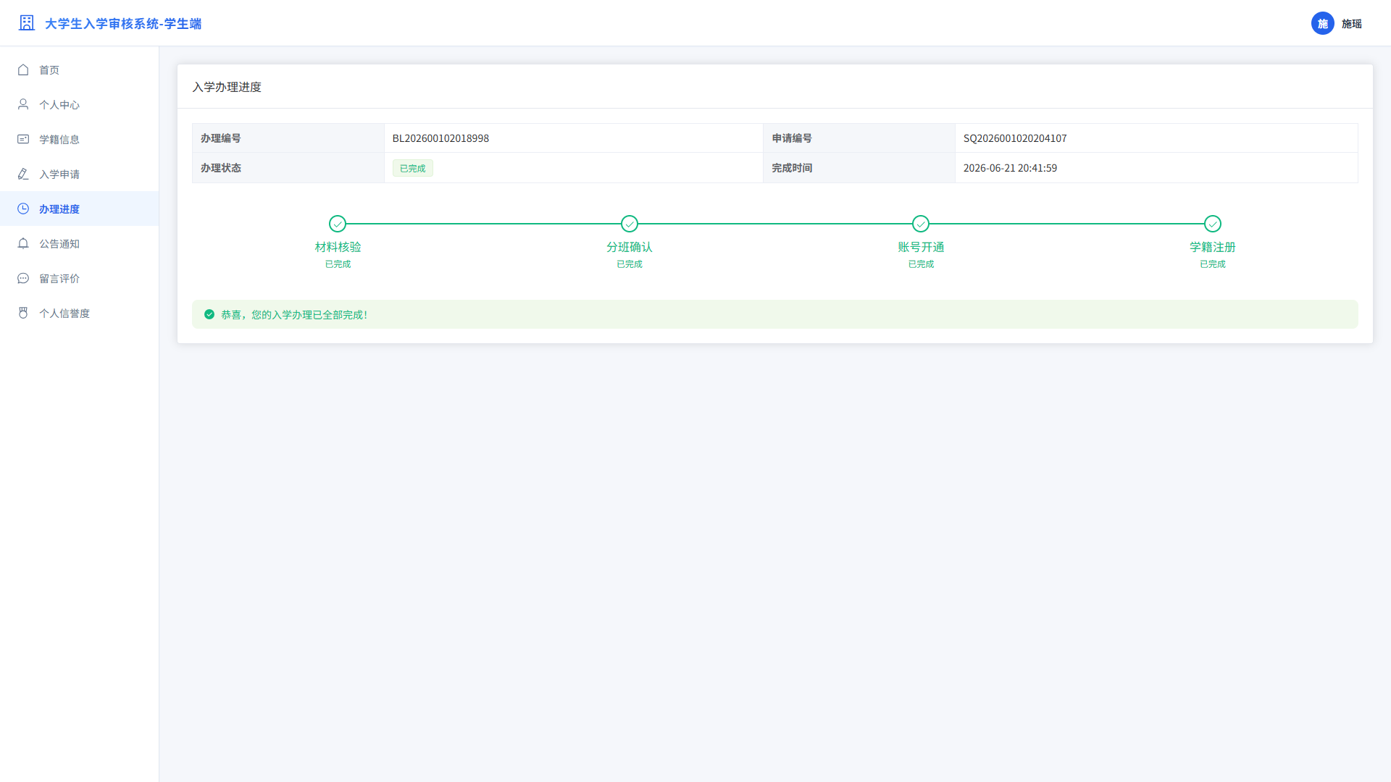
Task: Click the clock icon beside 办理进度
Action: click(23, 209)
